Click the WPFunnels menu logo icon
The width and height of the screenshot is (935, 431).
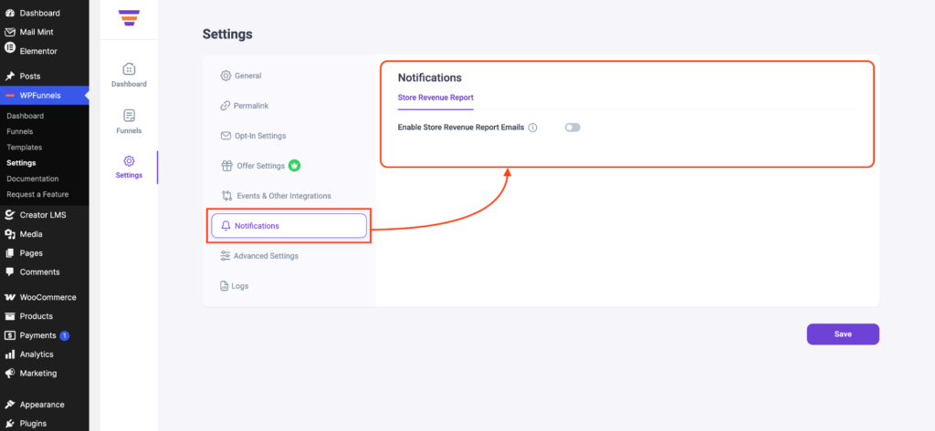click(9, 96)
